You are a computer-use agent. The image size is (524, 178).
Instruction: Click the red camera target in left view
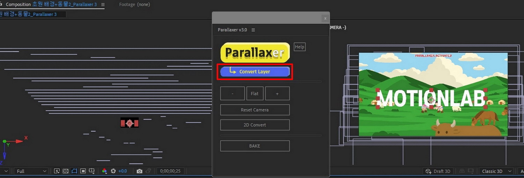tap(130, 123)
